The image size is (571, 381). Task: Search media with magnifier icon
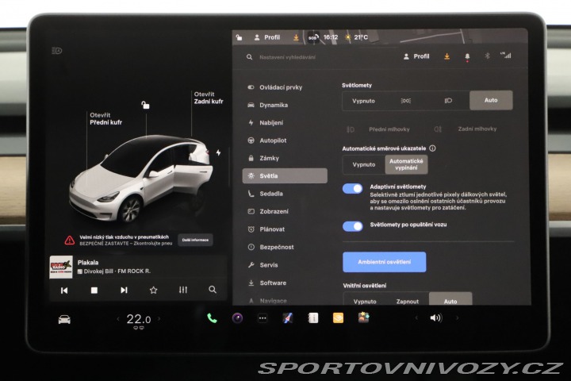tap(213, 290)
